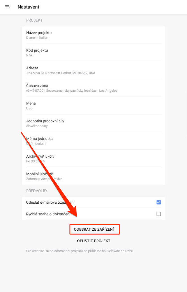
Task: Open Archivovat úkoly setting
Action: (x=93, y=158)
